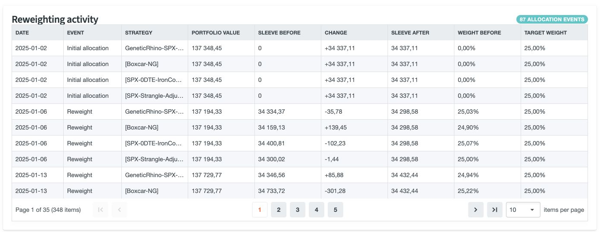This screenshot has height=232, width=600.
Task: Go to the next page arrow
Action: pos(476,210)
